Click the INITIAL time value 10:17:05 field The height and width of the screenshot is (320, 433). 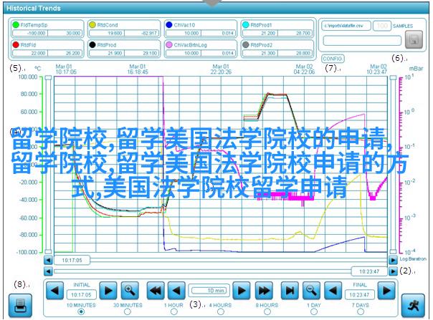(81, 295)
